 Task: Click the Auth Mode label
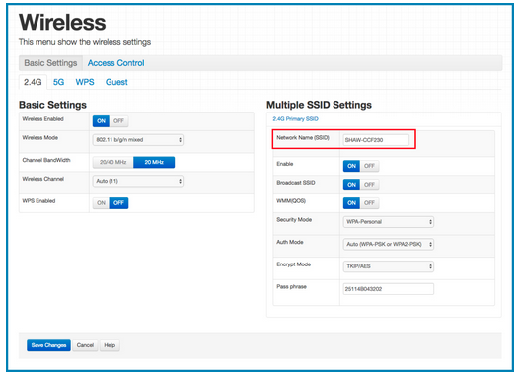pos(290,242)
